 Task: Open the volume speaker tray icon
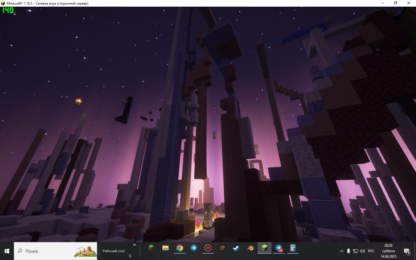[362, 251]
